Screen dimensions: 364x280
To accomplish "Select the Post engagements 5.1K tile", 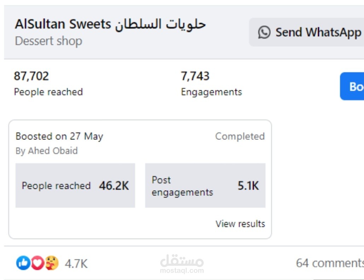I will point(205,186).
